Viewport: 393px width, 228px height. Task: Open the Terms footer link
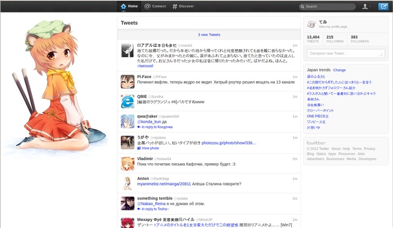[357, 149]
